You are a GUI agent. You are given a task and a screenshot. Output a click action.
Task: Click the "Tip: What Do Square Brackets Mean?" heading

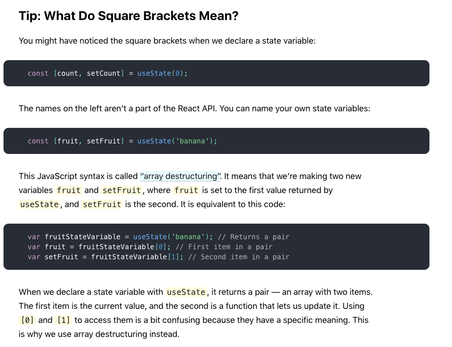click(128, 16)
